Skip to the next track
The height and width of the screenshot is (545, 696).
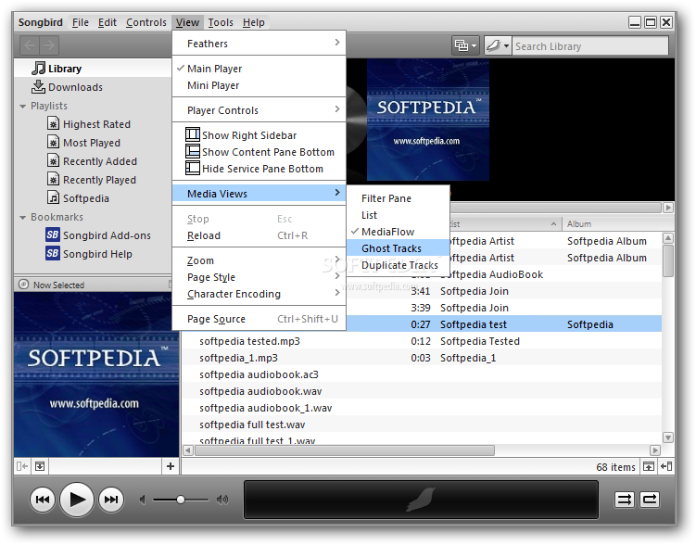tap(111, 500)
